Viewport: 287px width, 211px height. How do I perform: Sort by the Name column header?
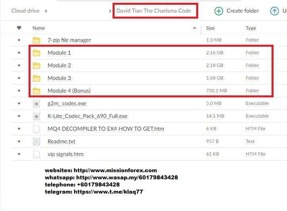[38, 28]
